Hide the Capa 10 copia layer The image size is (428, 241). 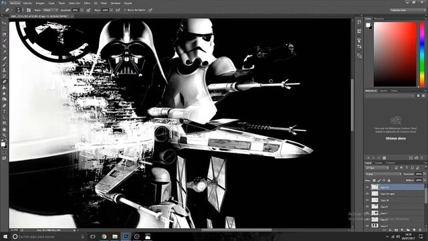367,193
